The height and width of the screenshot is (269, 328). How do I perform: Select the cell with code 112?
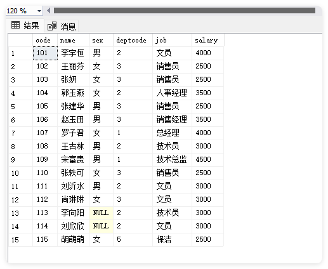45,200
